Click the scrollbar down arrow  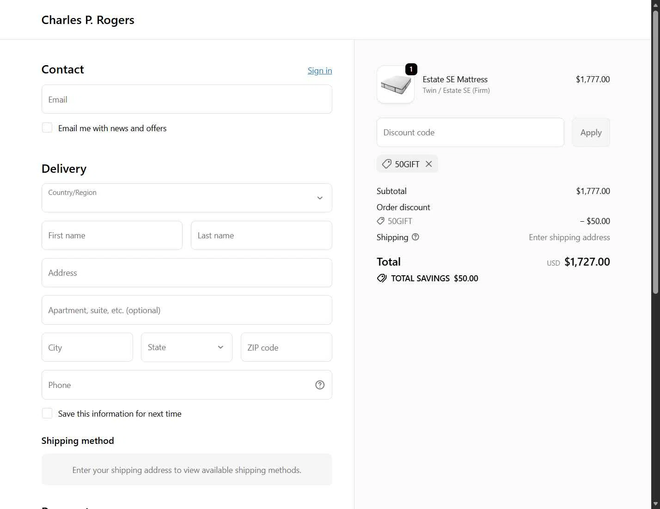[655, 504]
